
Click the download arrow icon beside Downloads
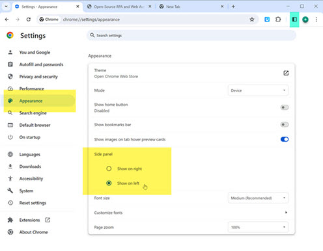[10, 166]
